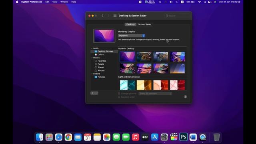This screenshot has height=144, width=256.
Task: Add a folder with plus button
Action: 92,93
